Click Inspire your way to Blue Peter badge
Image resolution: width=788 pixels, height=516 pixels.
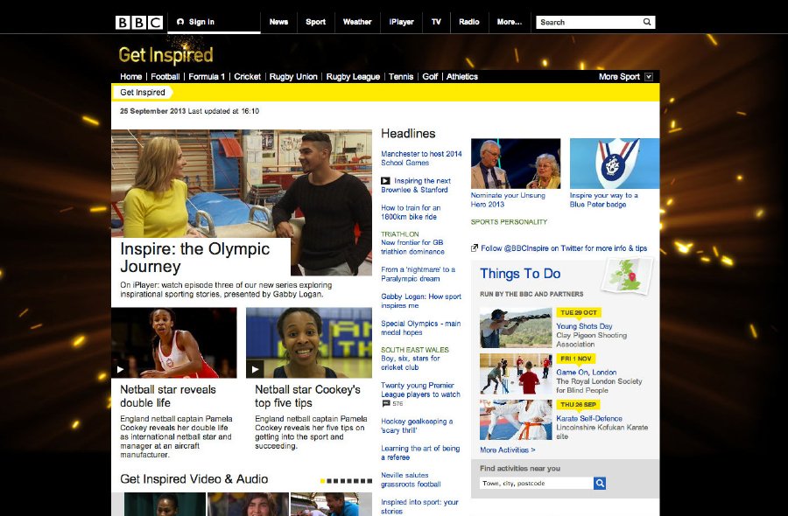pyautogui.click(x=603, y=199)
